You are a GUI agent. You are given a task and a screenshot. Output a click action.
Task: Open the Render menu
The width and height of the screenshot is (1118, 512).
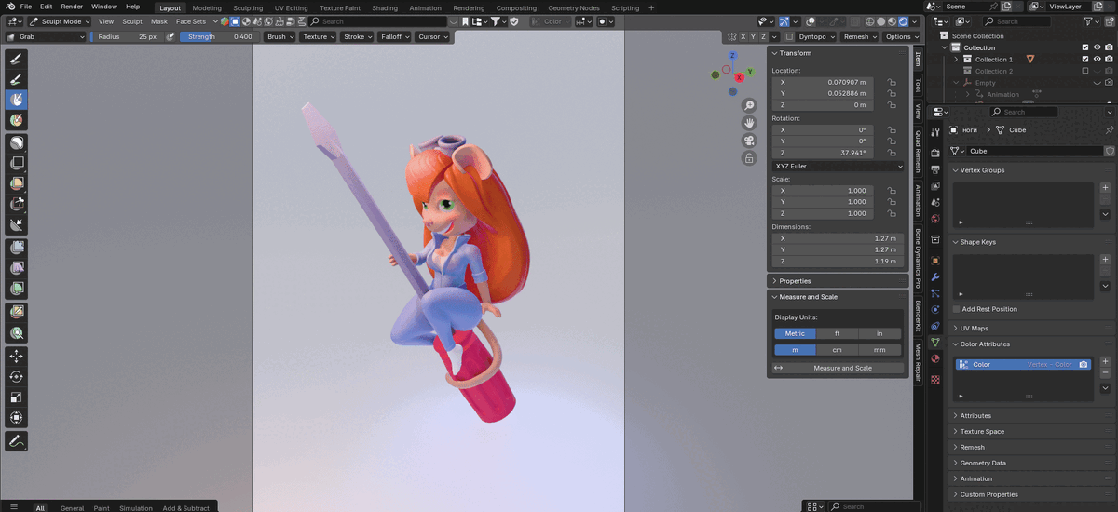[72, 7]
